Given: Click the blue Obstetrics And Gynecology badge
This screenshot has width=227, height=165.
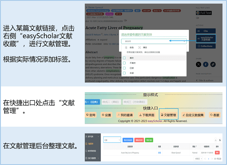Looking at the screenshot, I should [98, 11].
